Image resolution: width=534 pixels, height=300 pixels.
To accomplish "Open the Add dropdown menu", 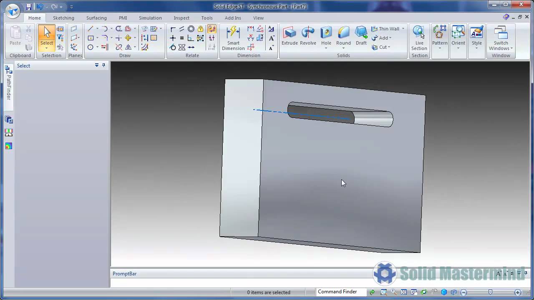I will (x=390, y=38).
